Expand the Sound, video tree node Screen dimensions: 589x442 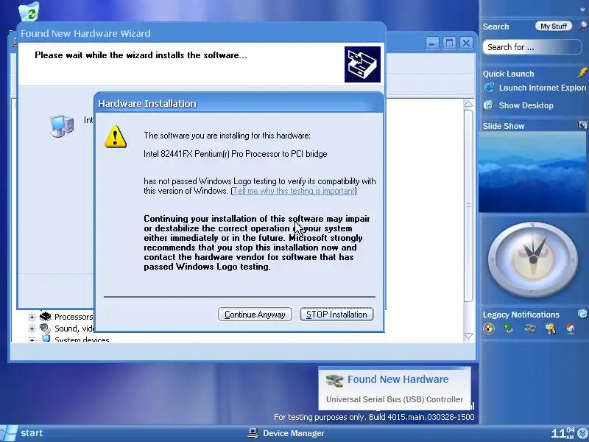click(x=32, y=329)
